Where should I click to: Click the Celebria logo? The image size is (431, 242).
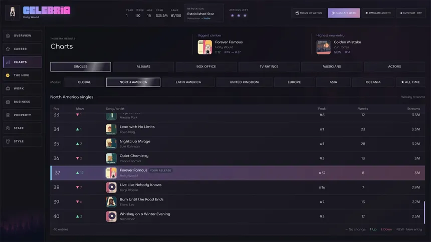pos(47,10)
